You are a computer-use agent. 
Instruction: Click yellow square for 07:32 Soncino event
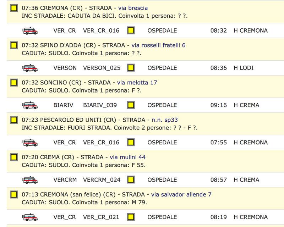coord(14,83)
